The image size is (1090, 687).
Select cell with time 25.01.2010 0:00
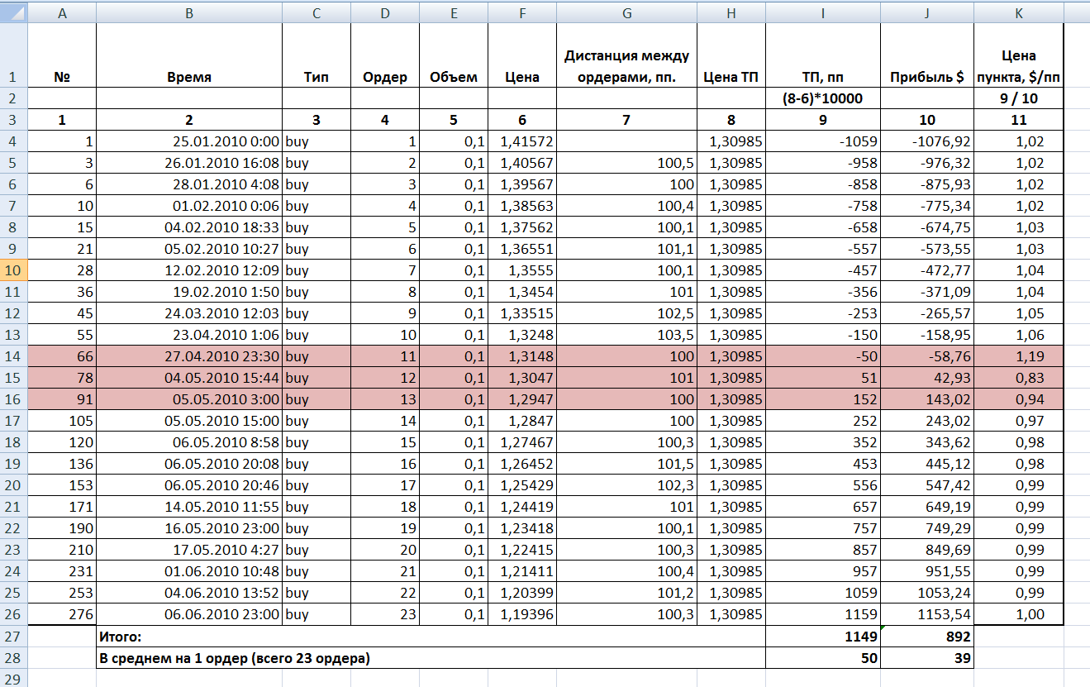coord(189,141)
